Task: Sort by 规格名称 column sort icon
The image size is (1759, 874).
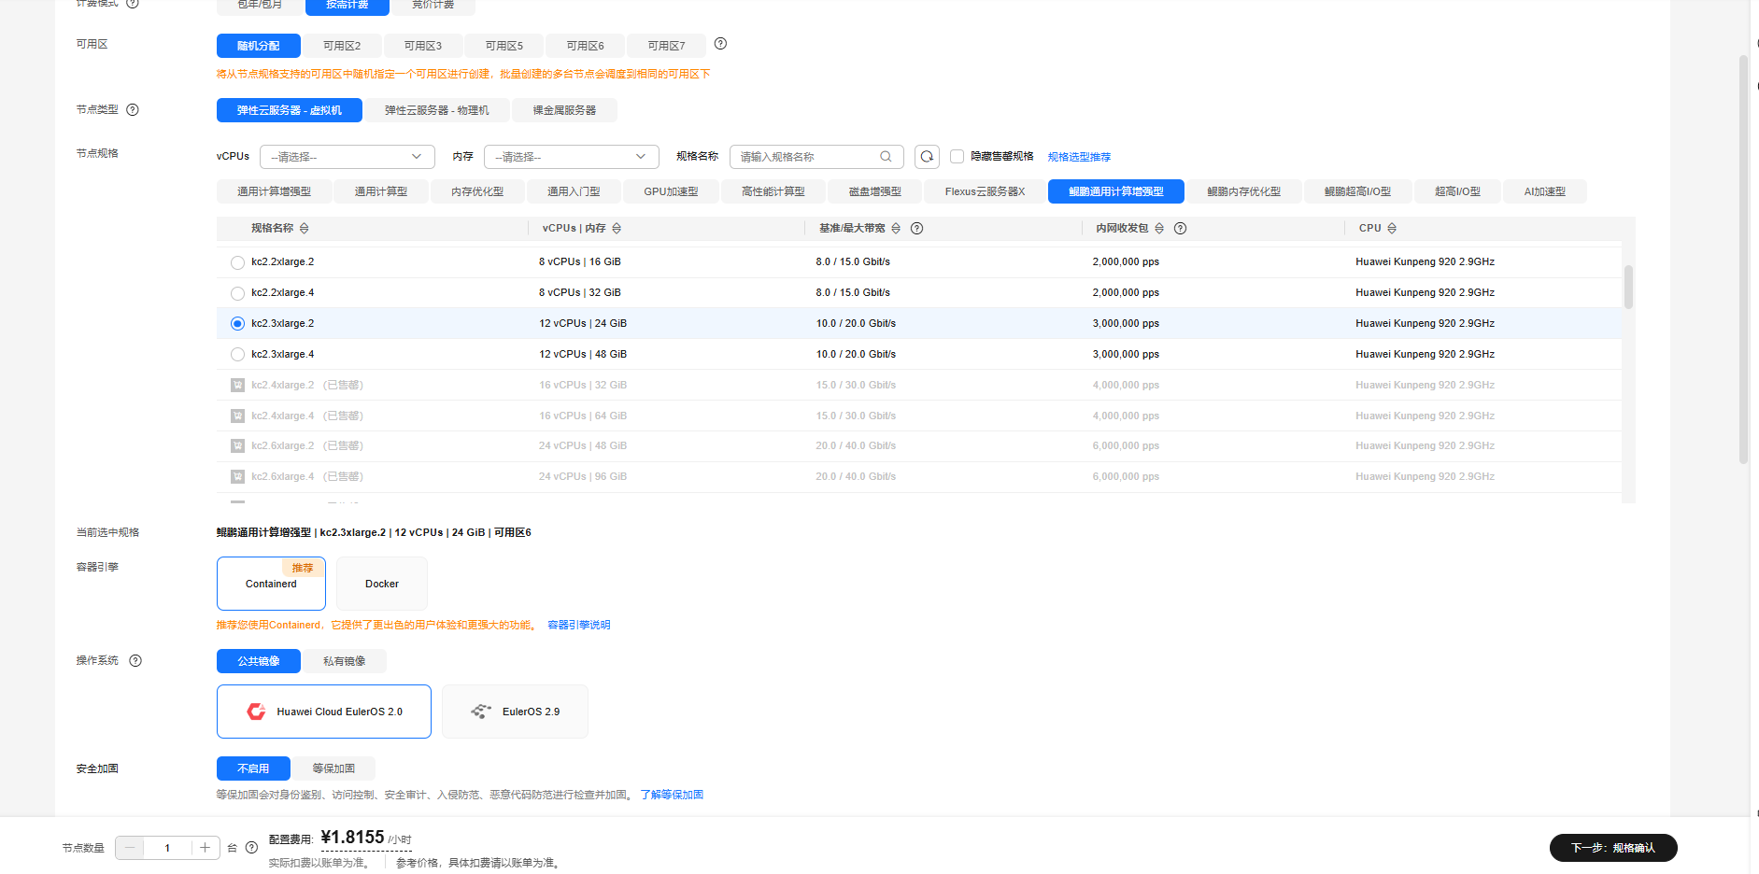Action: tap(305, 229)
